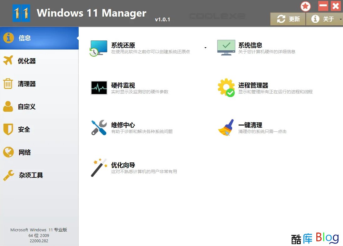Viewport: 343px width, 246px height.
Task: Open 进程管理器 title link
Action: [253, 85]
